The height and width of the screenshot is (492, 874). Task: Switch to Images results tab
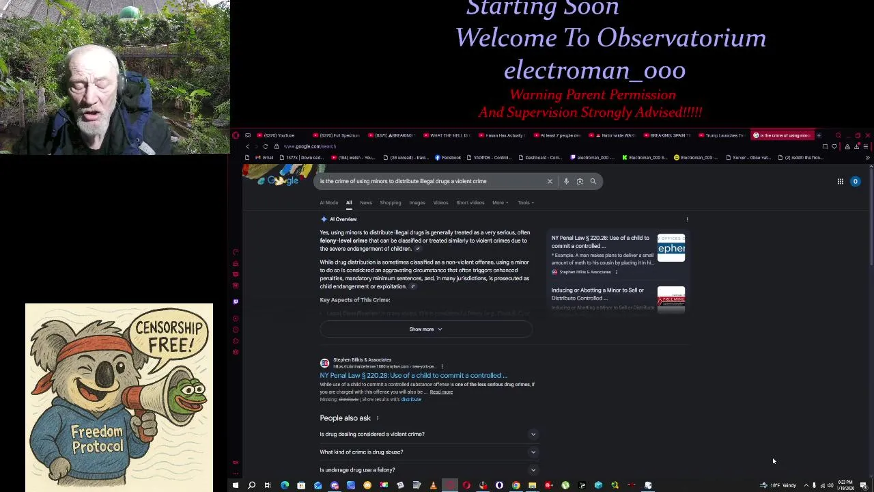click(x=417, y=203)
